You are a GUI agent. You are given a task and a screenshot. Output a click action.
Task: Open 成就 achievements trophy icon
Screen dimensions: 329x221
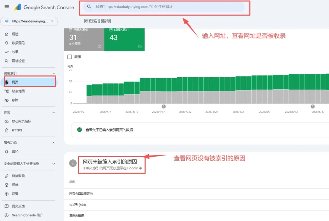point(6,185)
